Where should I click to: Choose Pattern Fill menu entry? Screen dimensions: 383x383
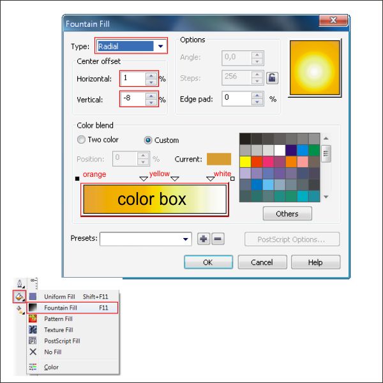[73, 319]
